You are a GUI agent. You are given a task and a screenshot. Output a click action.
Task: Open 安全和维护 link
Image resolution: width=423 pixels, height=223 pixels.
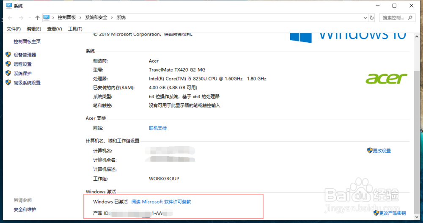click(25, 209)
